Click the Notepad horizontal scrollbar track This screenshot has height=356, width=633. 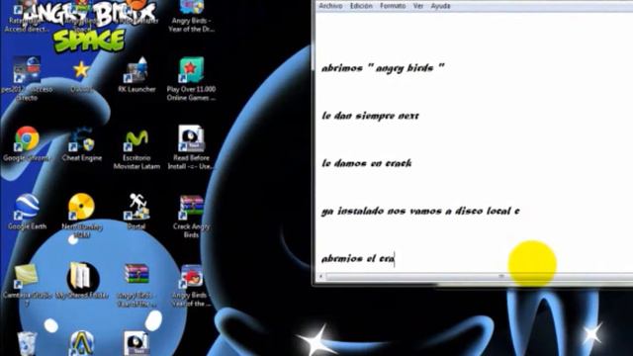tap(479, 277)
